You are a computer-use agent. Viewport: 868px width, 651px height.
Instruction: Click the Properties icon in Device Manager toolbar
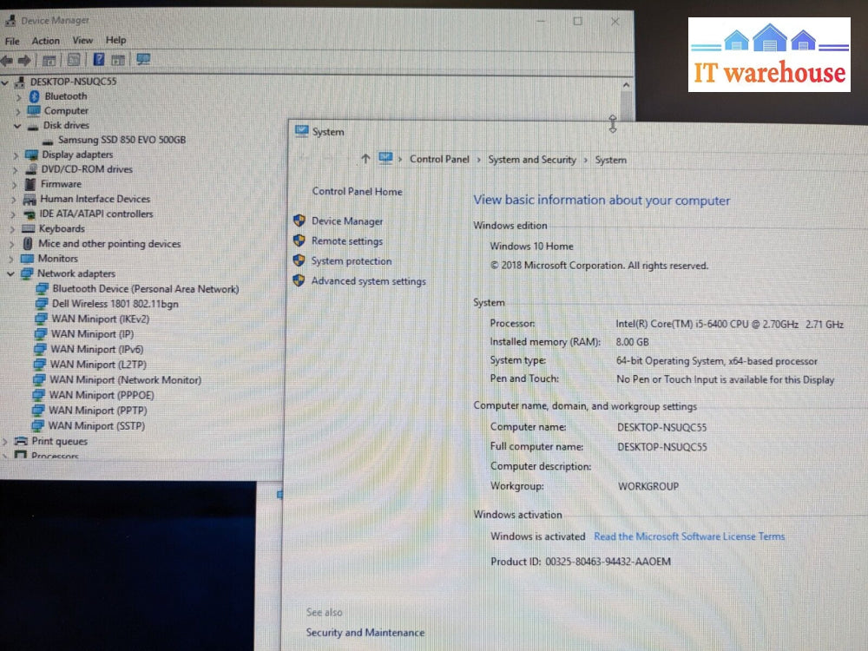click(74, 60)
